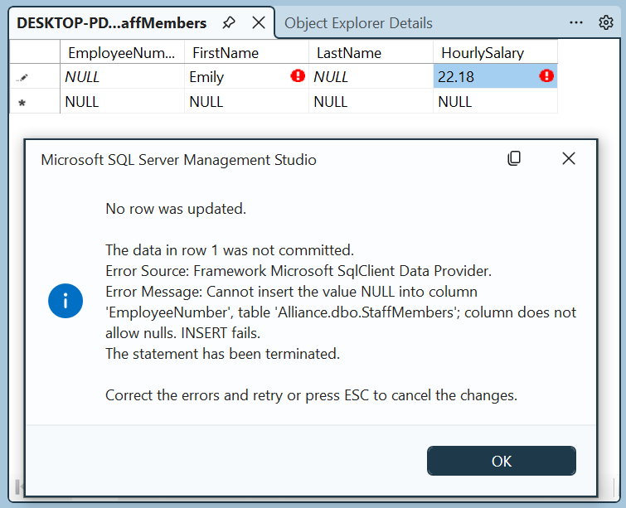
Task: Close the StaffMembers tab
Action: click(x=259, y=22)
